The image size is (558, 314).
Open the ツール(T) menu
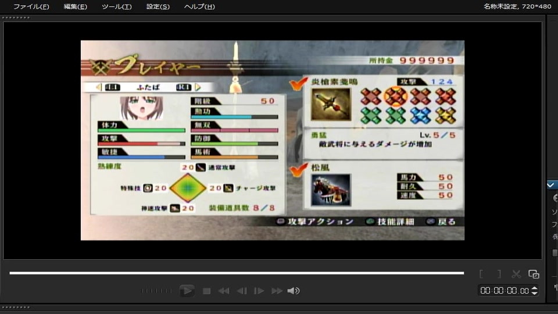click(116, 6)
